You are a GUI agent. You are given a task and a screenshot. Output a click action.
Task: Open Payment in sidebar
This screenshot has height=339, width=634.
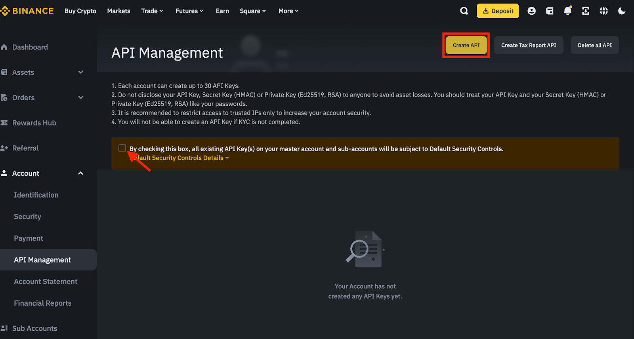coord(29,238)
